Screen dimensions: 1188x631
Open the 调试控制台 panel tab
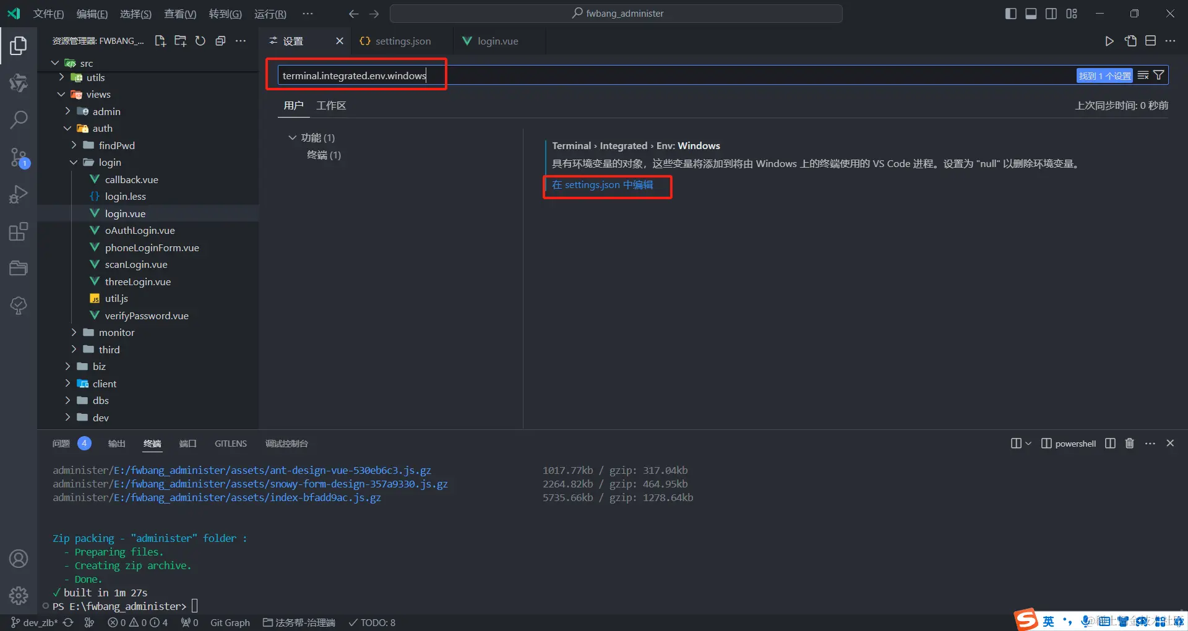point(286,443)
